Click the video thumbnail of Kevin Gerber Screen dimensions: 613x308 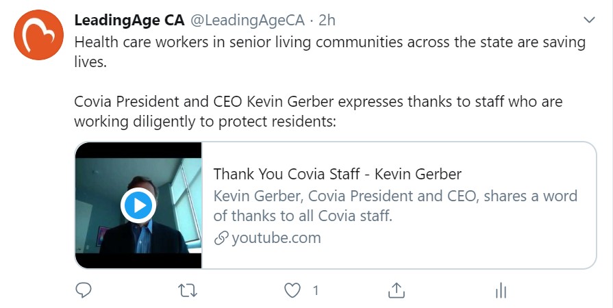coord(138,205)
